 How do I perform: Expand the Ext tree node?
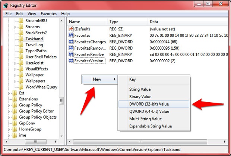click(x=9, y=93)
